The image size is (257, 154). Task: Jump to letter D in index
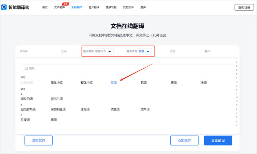click(x=237, y=70)
